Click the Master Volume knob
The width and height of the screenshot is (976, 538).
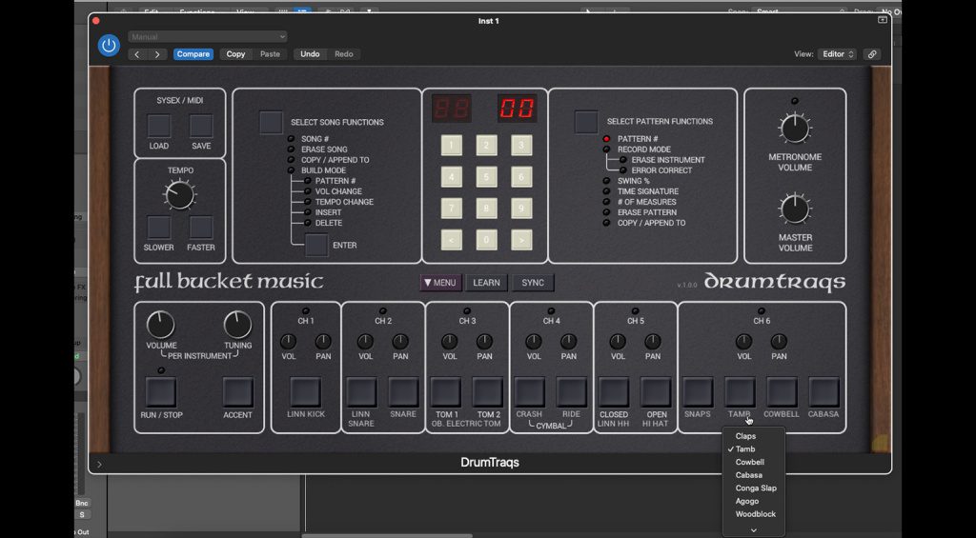[795, 209]
